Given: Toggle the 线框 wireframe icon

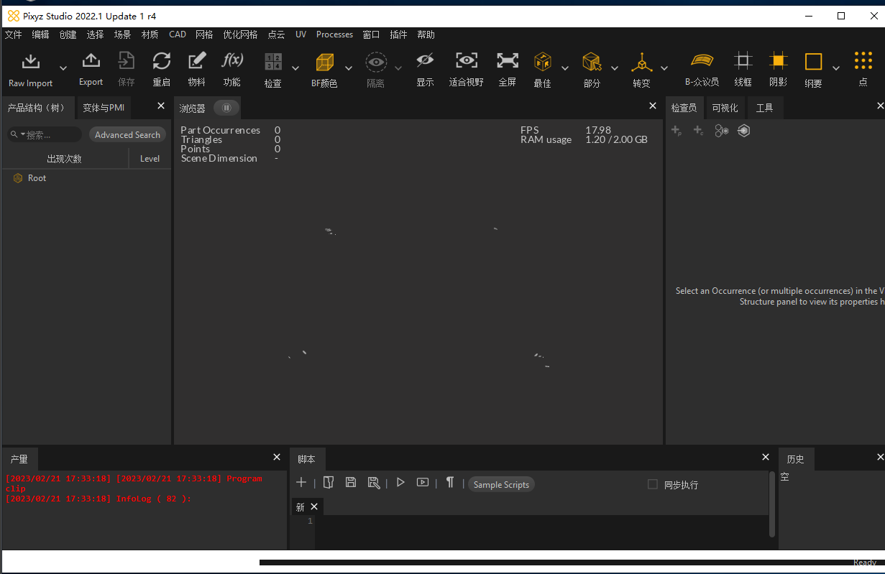Looking at the screenshot, I should pyautogui.click(x=743, y=61).
